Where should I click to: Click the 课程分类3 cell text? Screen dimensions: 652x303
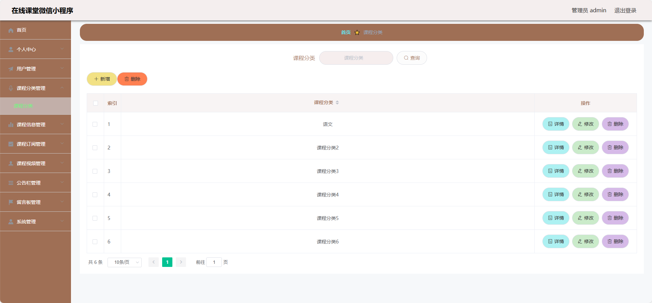tap(328, 171)
